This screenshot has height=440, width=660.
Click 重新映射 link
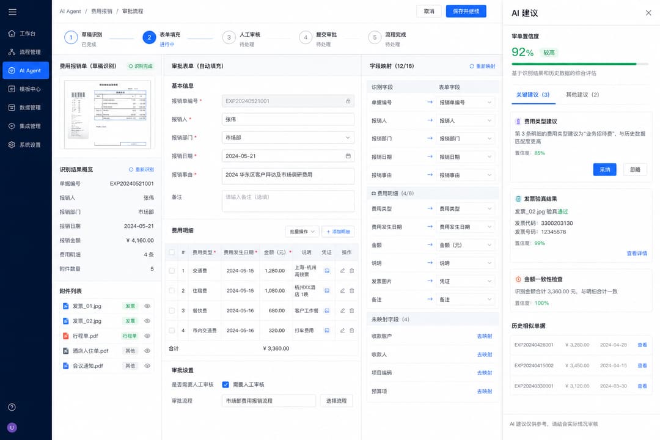coord(482,66)
